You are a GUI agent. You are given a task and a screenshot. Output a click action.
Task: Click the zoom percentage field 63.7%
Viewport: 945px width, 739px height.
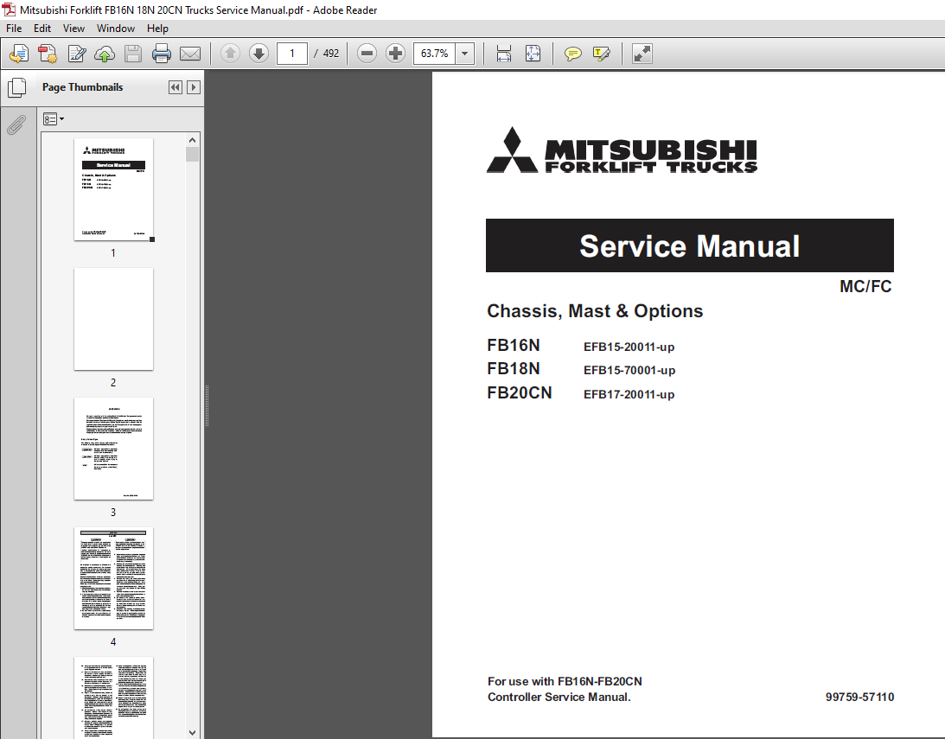pyautogui.click(x=435, y=54)
